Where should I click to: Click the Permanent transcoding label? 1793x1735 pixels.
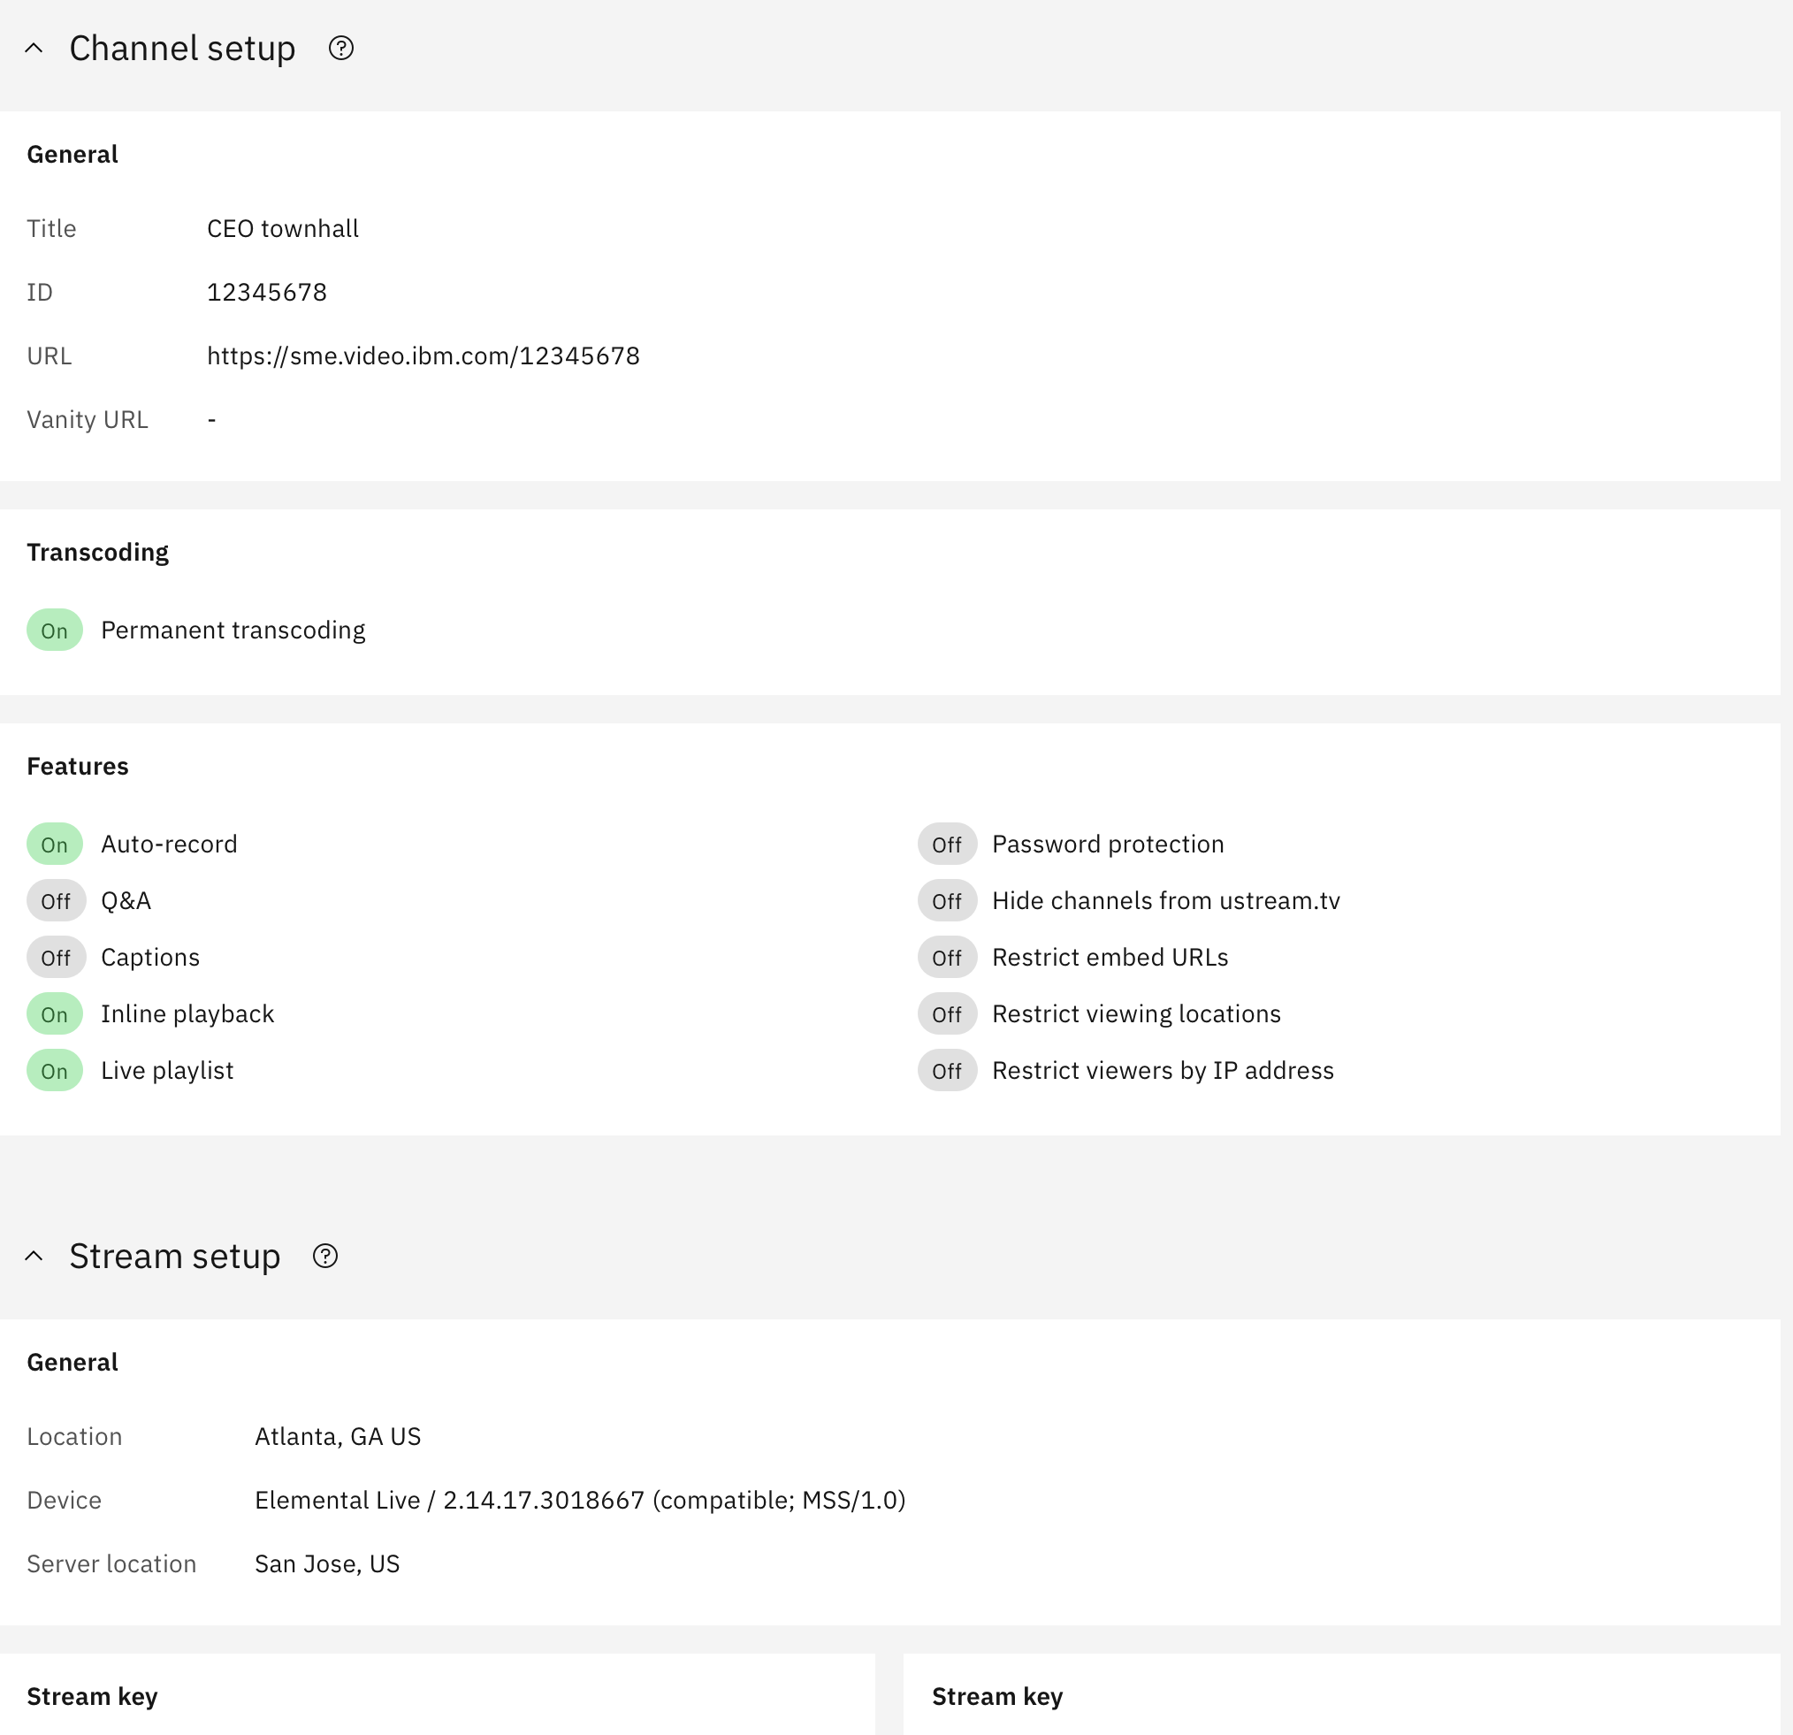pyautogui.click(x=233, y=631)
